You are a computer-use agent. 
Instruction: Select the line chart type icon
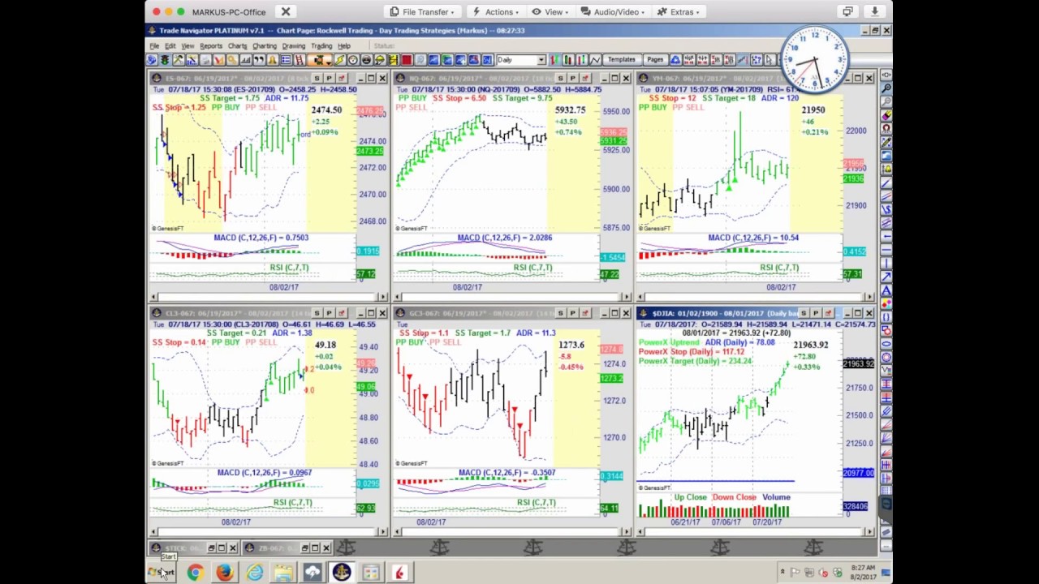tap(594, 60)
